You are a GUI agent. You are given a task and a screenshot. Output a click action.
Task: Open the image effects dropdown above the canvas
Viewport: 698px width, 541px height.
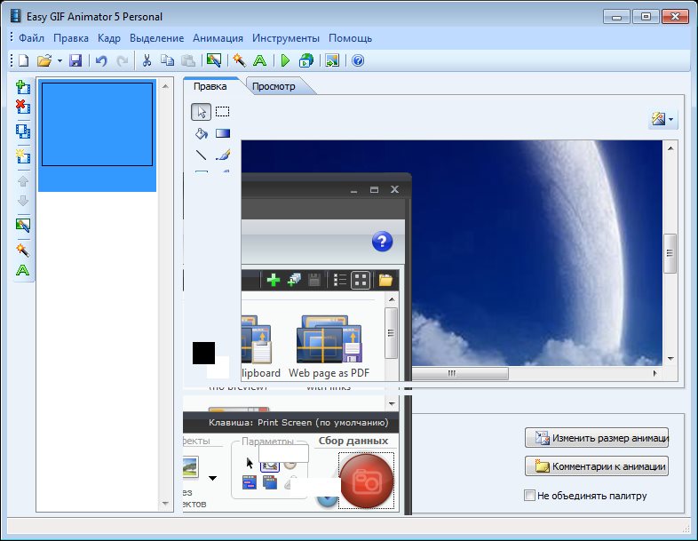pyautogui.click(x=662, y=119)
